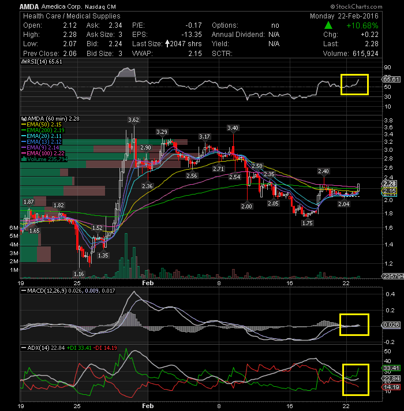Click the Low value 2.07

[70, 44]
